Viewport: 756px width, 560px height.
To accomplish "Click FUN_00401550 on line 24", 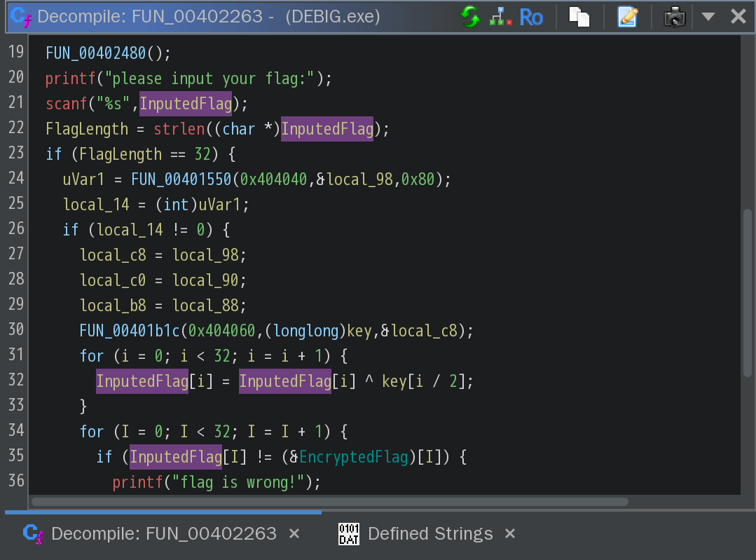I will click(x=181, y=179).
